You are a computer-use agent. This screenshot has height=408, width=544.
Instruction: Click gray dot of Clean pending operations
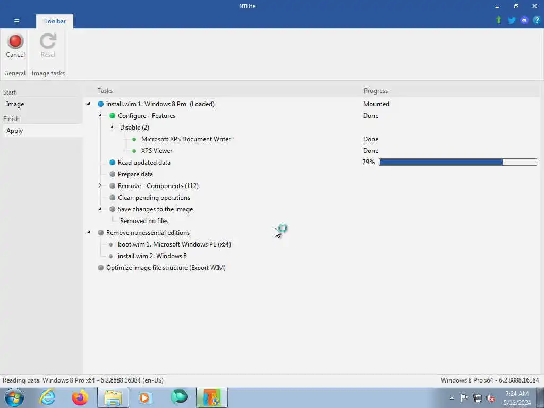pyautogui.click(x=113, y=198)
